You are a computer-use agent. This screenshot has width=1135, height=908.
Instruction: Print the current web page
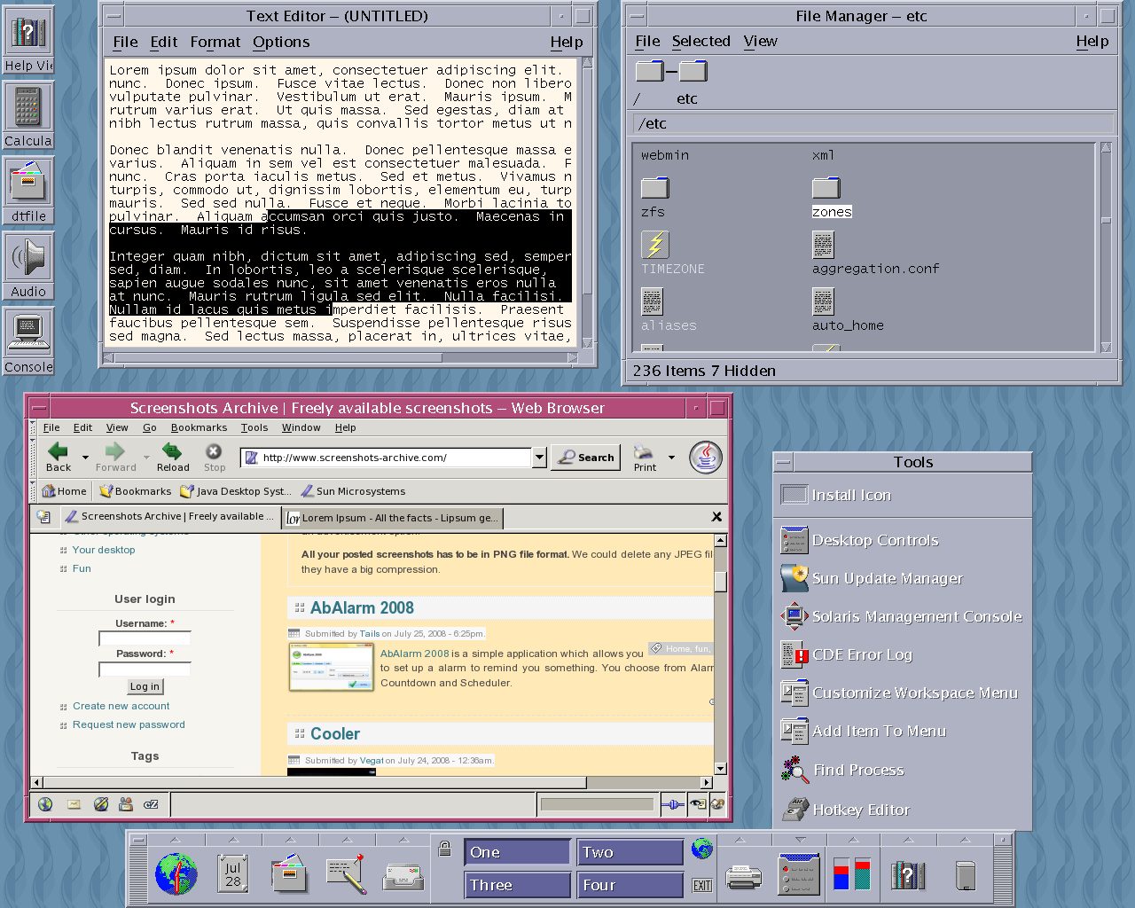[x=645, y=458]
